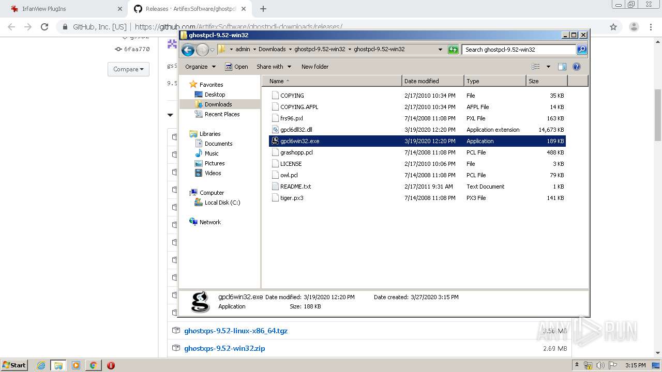Toggle the preview pane button
Screen dimensions: 662x372
pyautogui.click(x=562, y=67)
